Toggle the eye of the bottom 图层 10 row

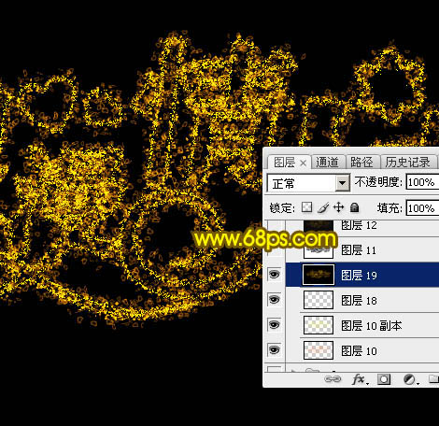(275, 350)
